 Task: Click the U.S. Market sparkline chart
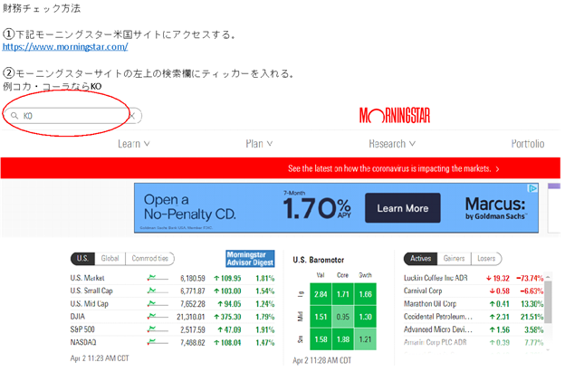[158, 278]
